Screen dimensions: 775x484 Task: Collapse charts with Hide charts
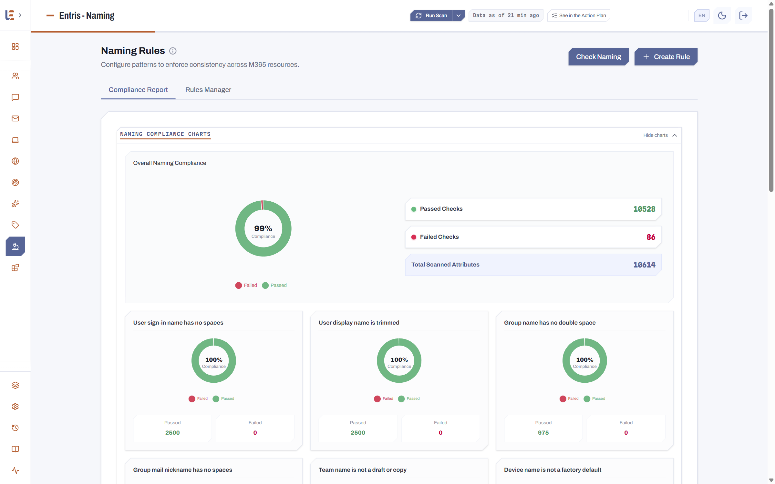660,135
